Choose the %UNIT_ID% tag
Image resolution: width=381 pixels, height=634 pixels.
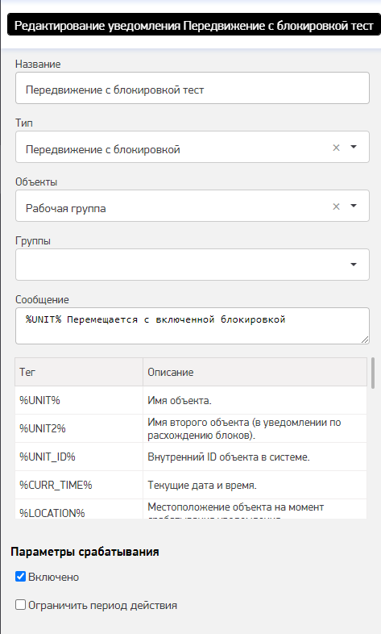48,457
